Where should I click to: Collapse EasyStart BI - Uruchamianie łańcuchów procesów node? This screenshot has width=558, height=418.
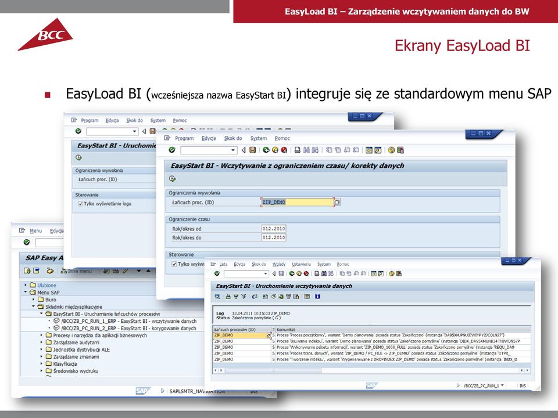coord(41,313)
